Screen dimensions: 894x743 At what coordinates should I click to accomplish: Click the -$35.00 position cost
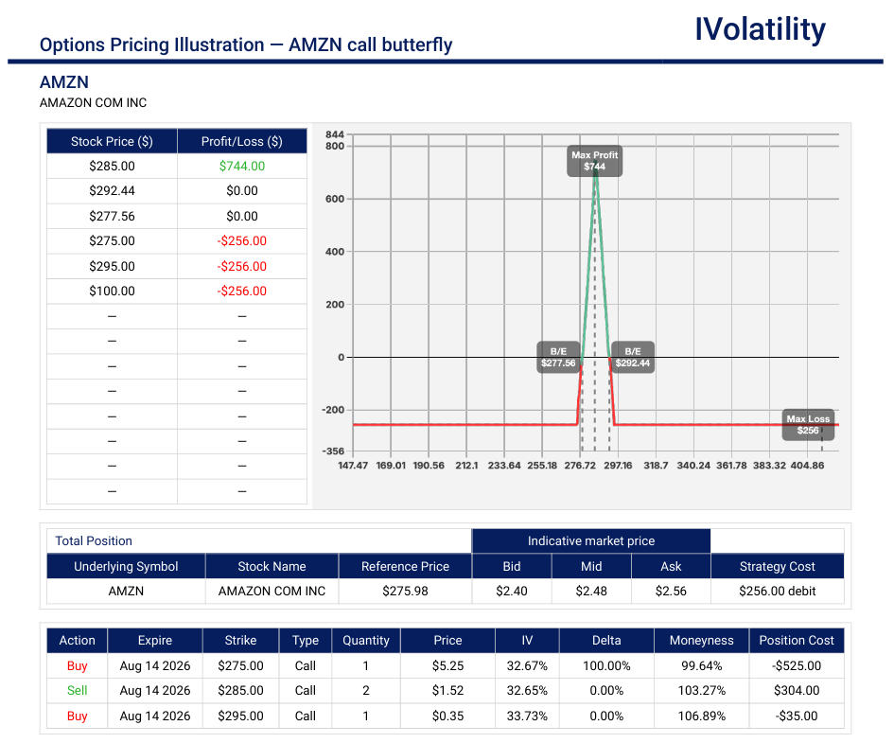[797, 716]
